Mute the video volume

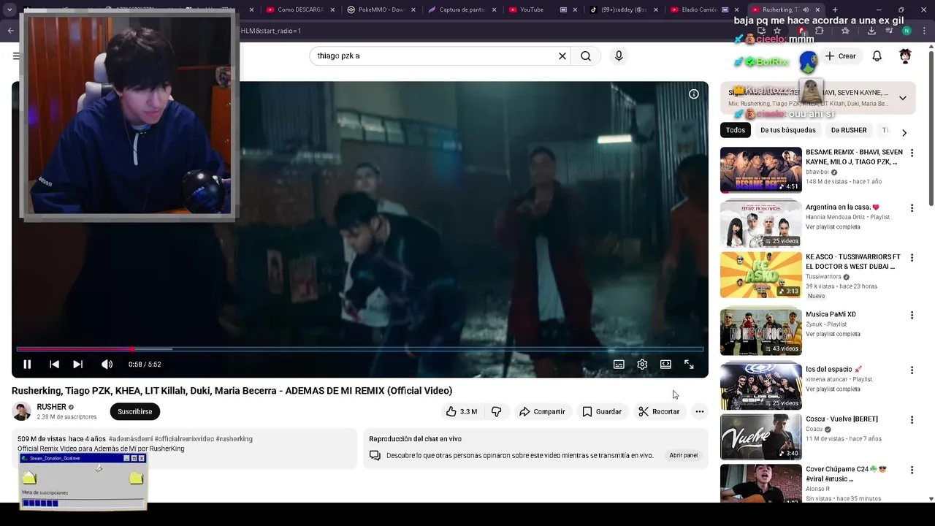tap(107, 365)
